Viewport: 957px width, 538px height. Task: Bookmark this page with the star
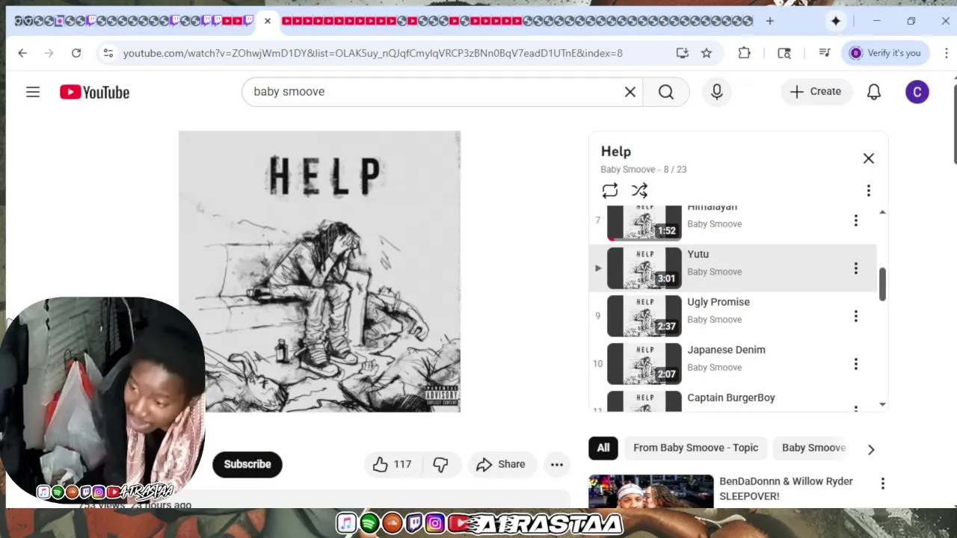pos(707,53)
